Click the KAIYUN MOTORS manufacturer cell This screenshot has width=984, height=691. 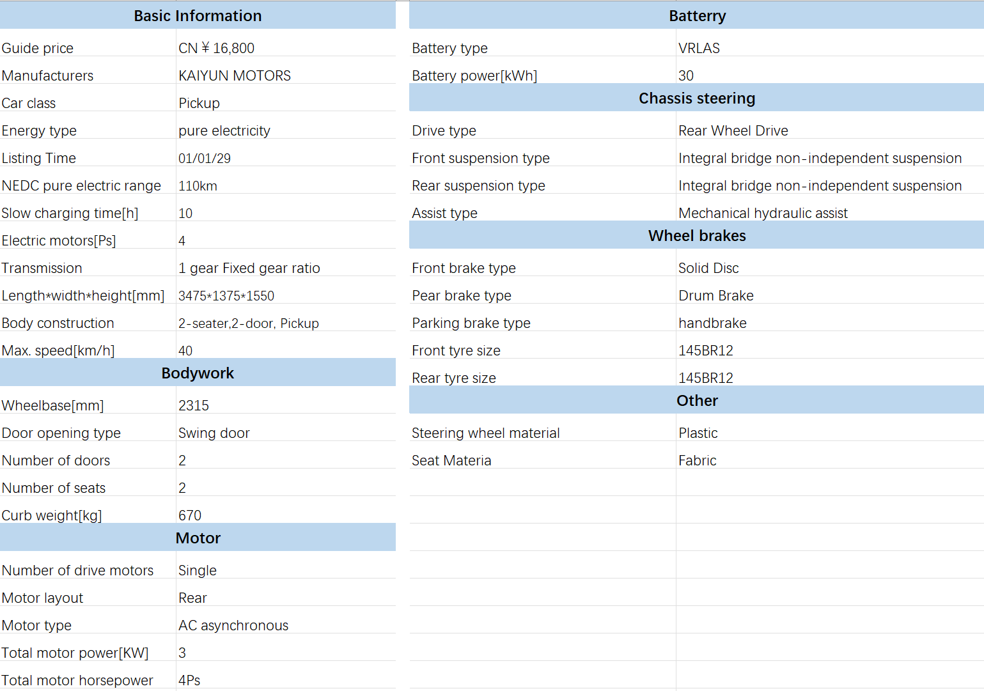234,76
